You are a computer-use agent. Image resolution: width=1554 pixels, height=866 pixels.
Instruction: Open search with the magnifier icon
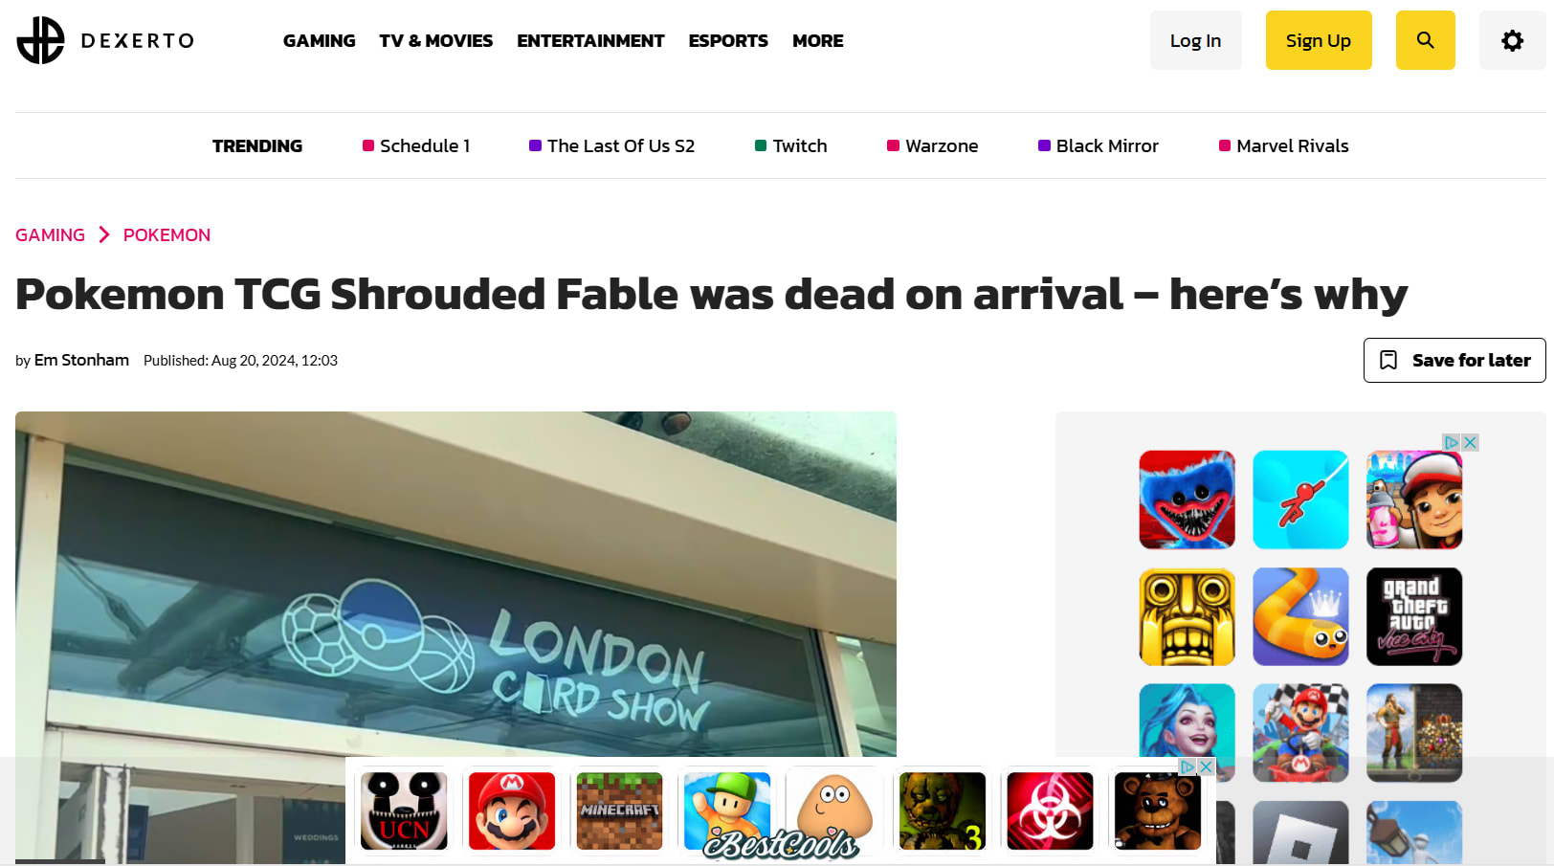[x=1425, y=40]
